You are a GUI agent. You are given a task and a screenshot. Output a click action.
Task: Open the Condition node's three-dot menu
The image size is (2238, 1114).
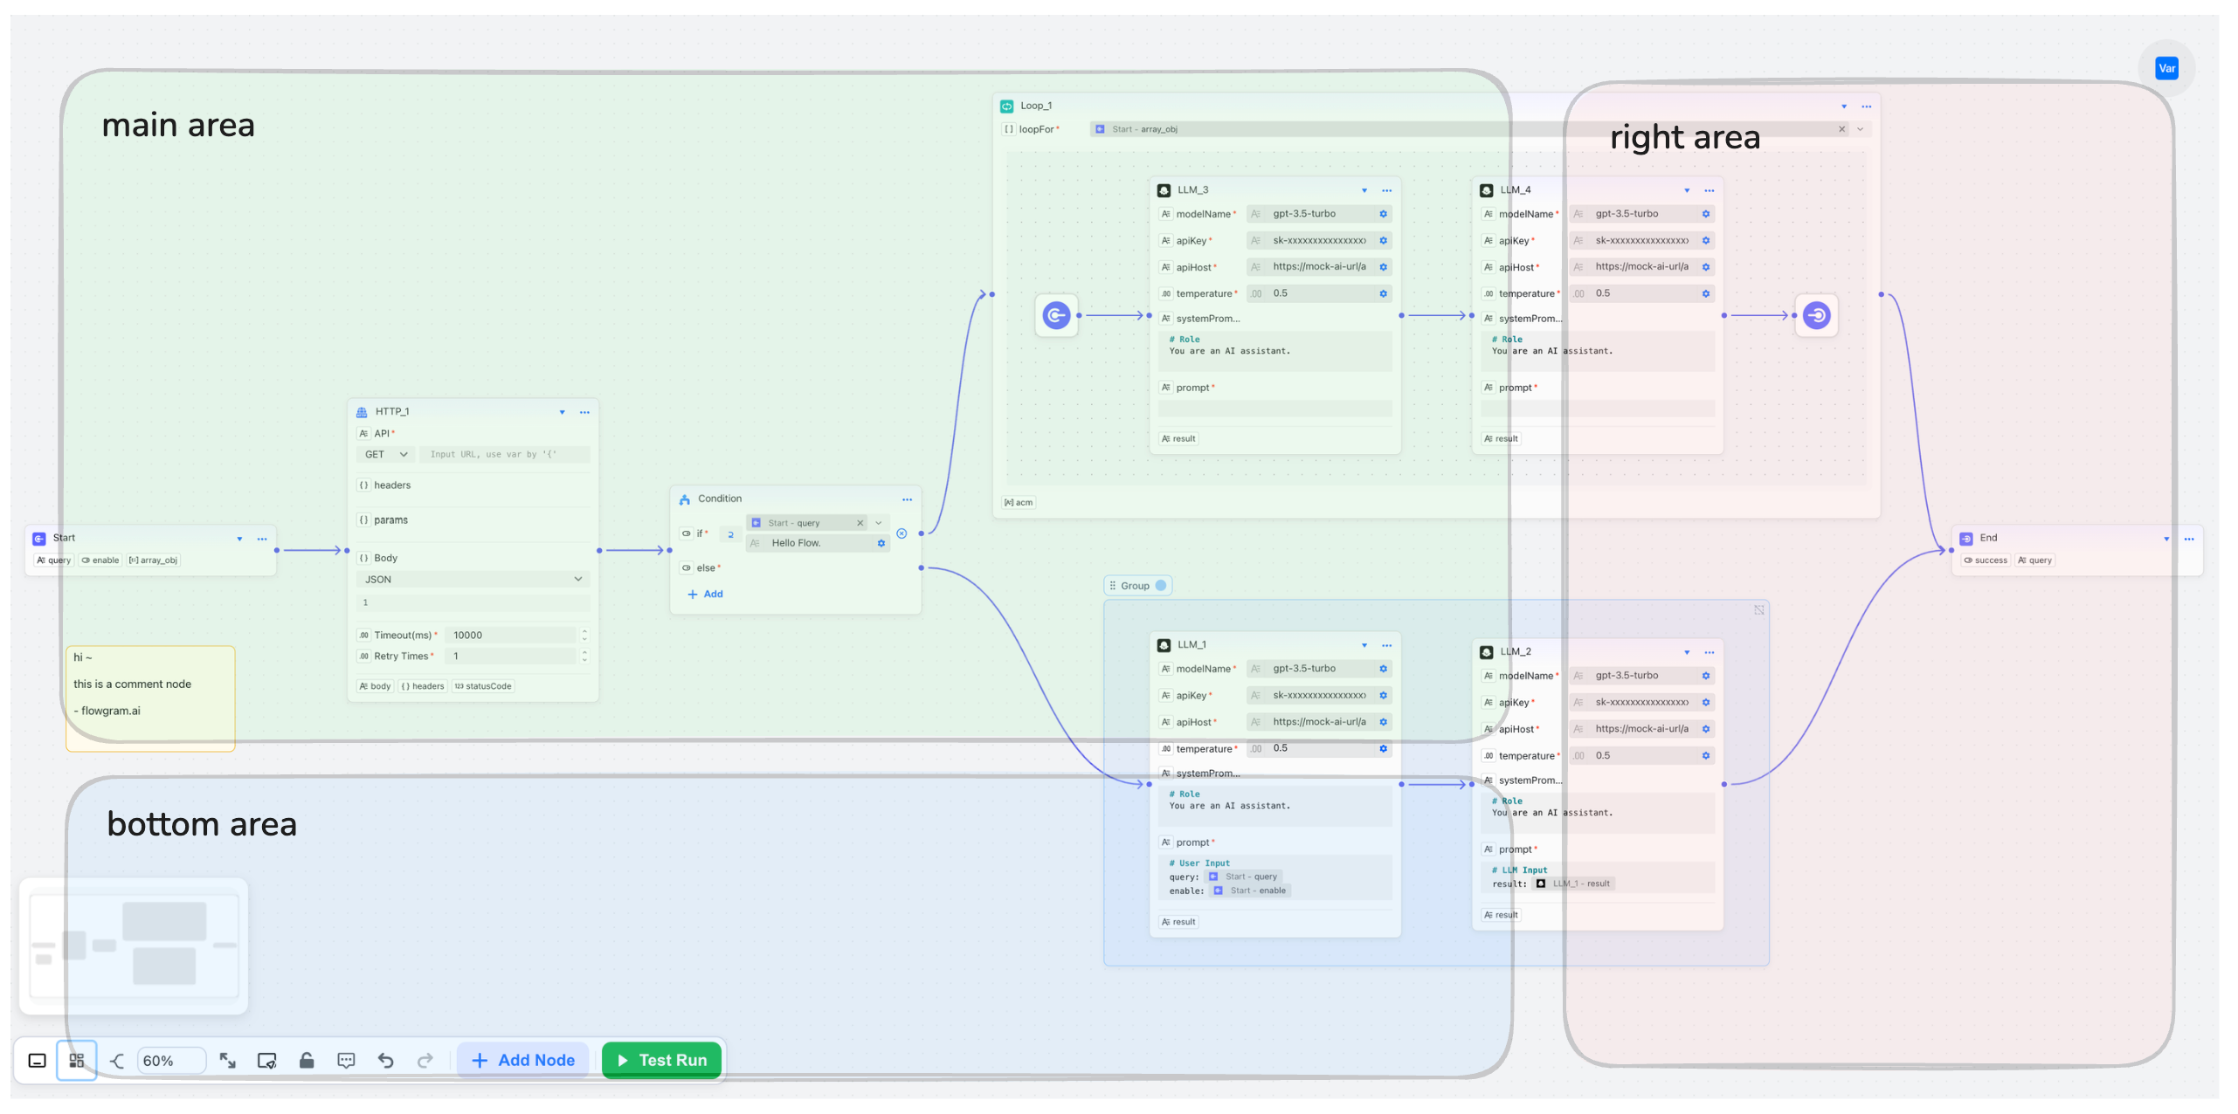(907, 499)
